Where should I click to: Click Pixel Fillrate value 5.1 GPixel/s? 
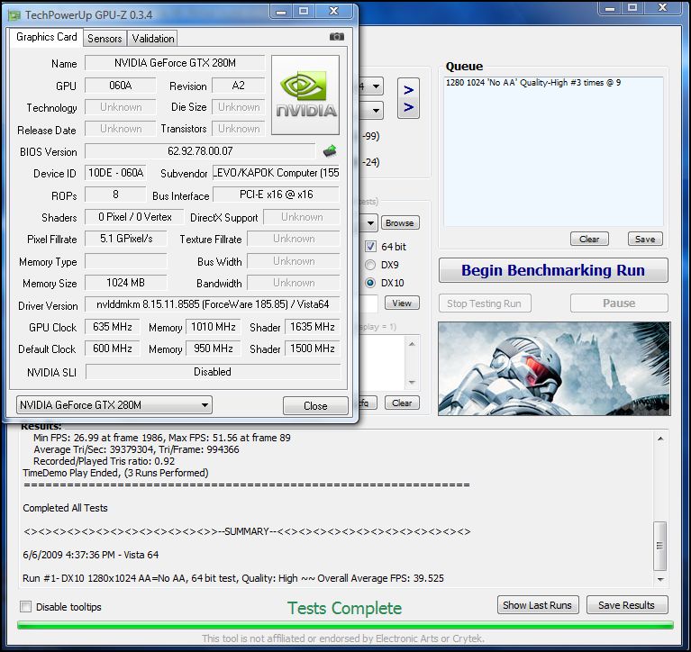pyautogui.click(x=125, y=239)
